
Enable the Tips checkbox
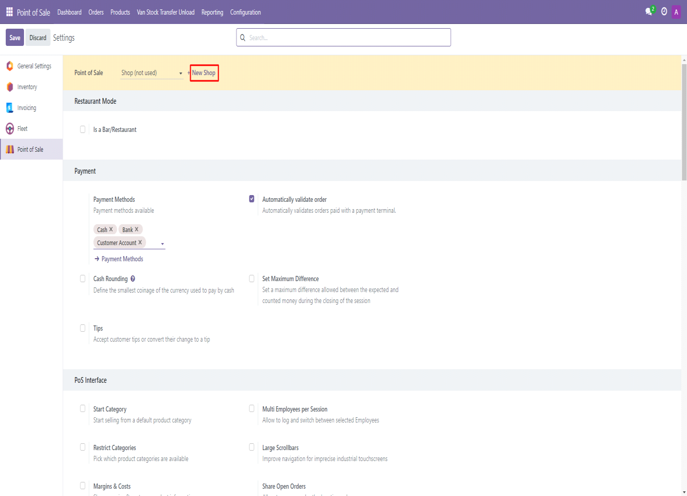pyautogui.click(x=82, y=328)
